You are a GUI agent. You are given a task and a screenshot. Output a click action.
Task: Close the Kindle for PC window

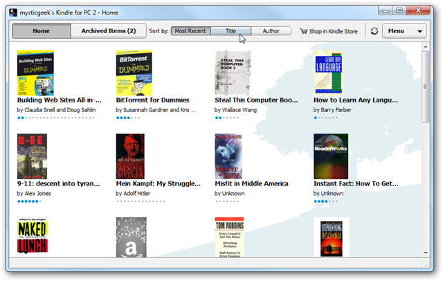pos(418,10)
